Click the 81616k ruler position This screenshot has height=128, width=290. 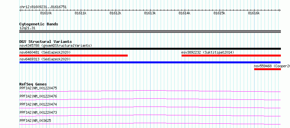pyautogui.click(x=254, y=13)
